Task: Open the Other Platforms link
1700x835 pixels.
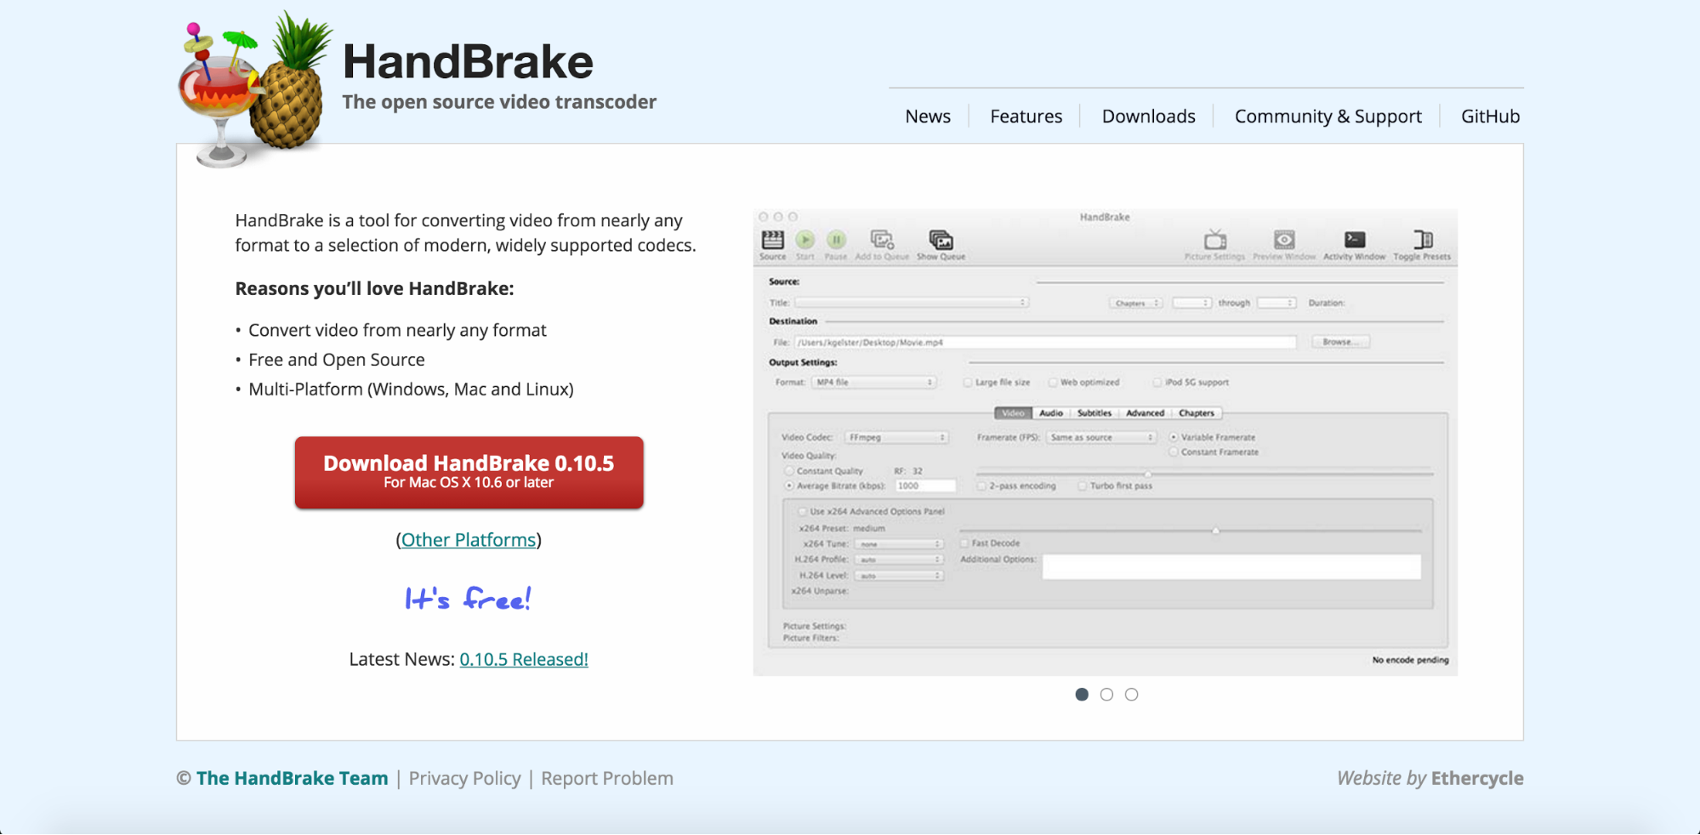Action: (469, 540)
